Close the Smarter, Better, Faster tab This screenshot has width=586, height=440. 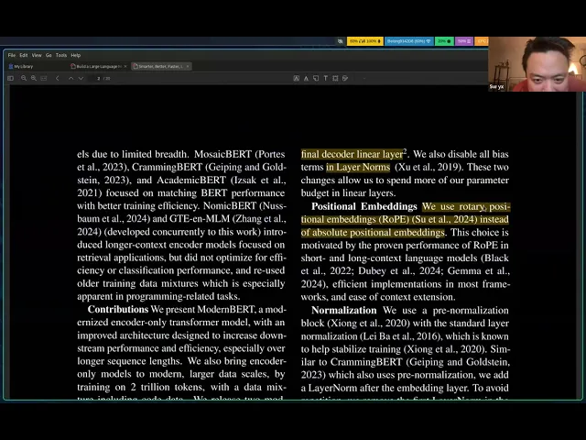(x=188, y=66)
